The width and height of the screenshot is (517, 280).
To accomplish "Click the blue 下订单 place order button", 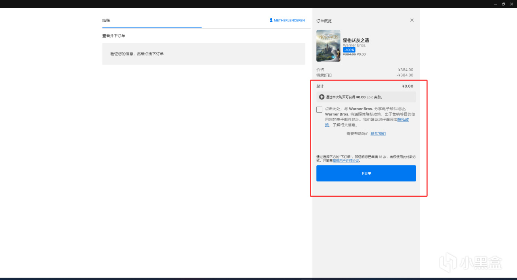I will click(x=366, y=173).
